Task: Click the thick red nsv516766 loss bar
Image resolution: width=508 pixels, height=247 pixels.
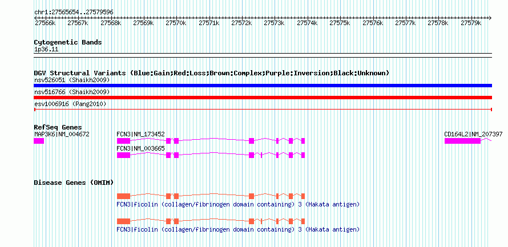Action: point(263,98)
